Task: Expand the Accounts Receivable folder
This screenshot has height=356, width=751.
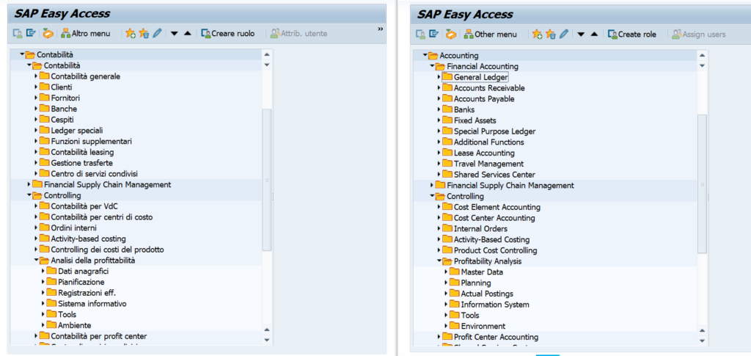Action: (x=439, y=88)
